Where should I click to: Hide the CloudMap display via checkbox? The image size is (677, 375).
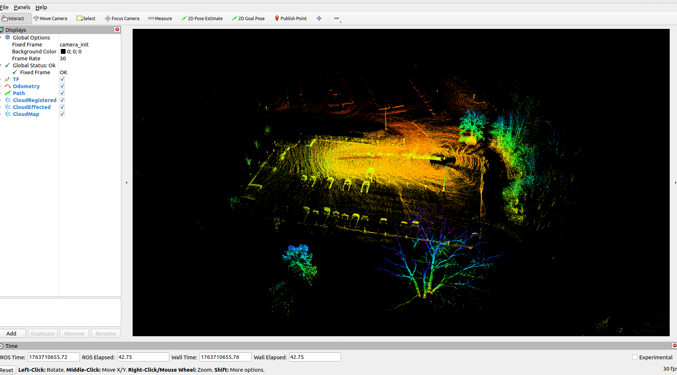click(62, 114)
